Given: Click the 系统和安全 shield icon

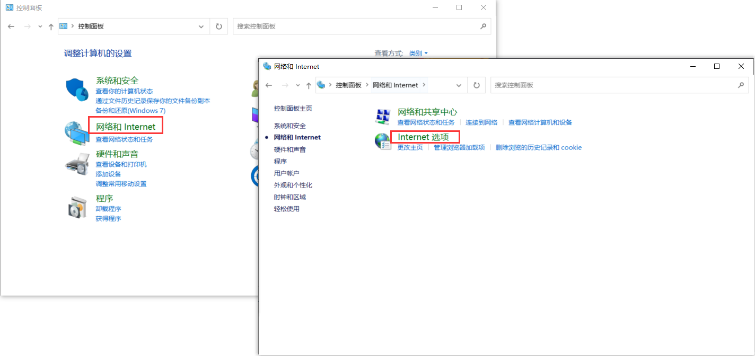Looking at the screenshot, I should [77, 89].
